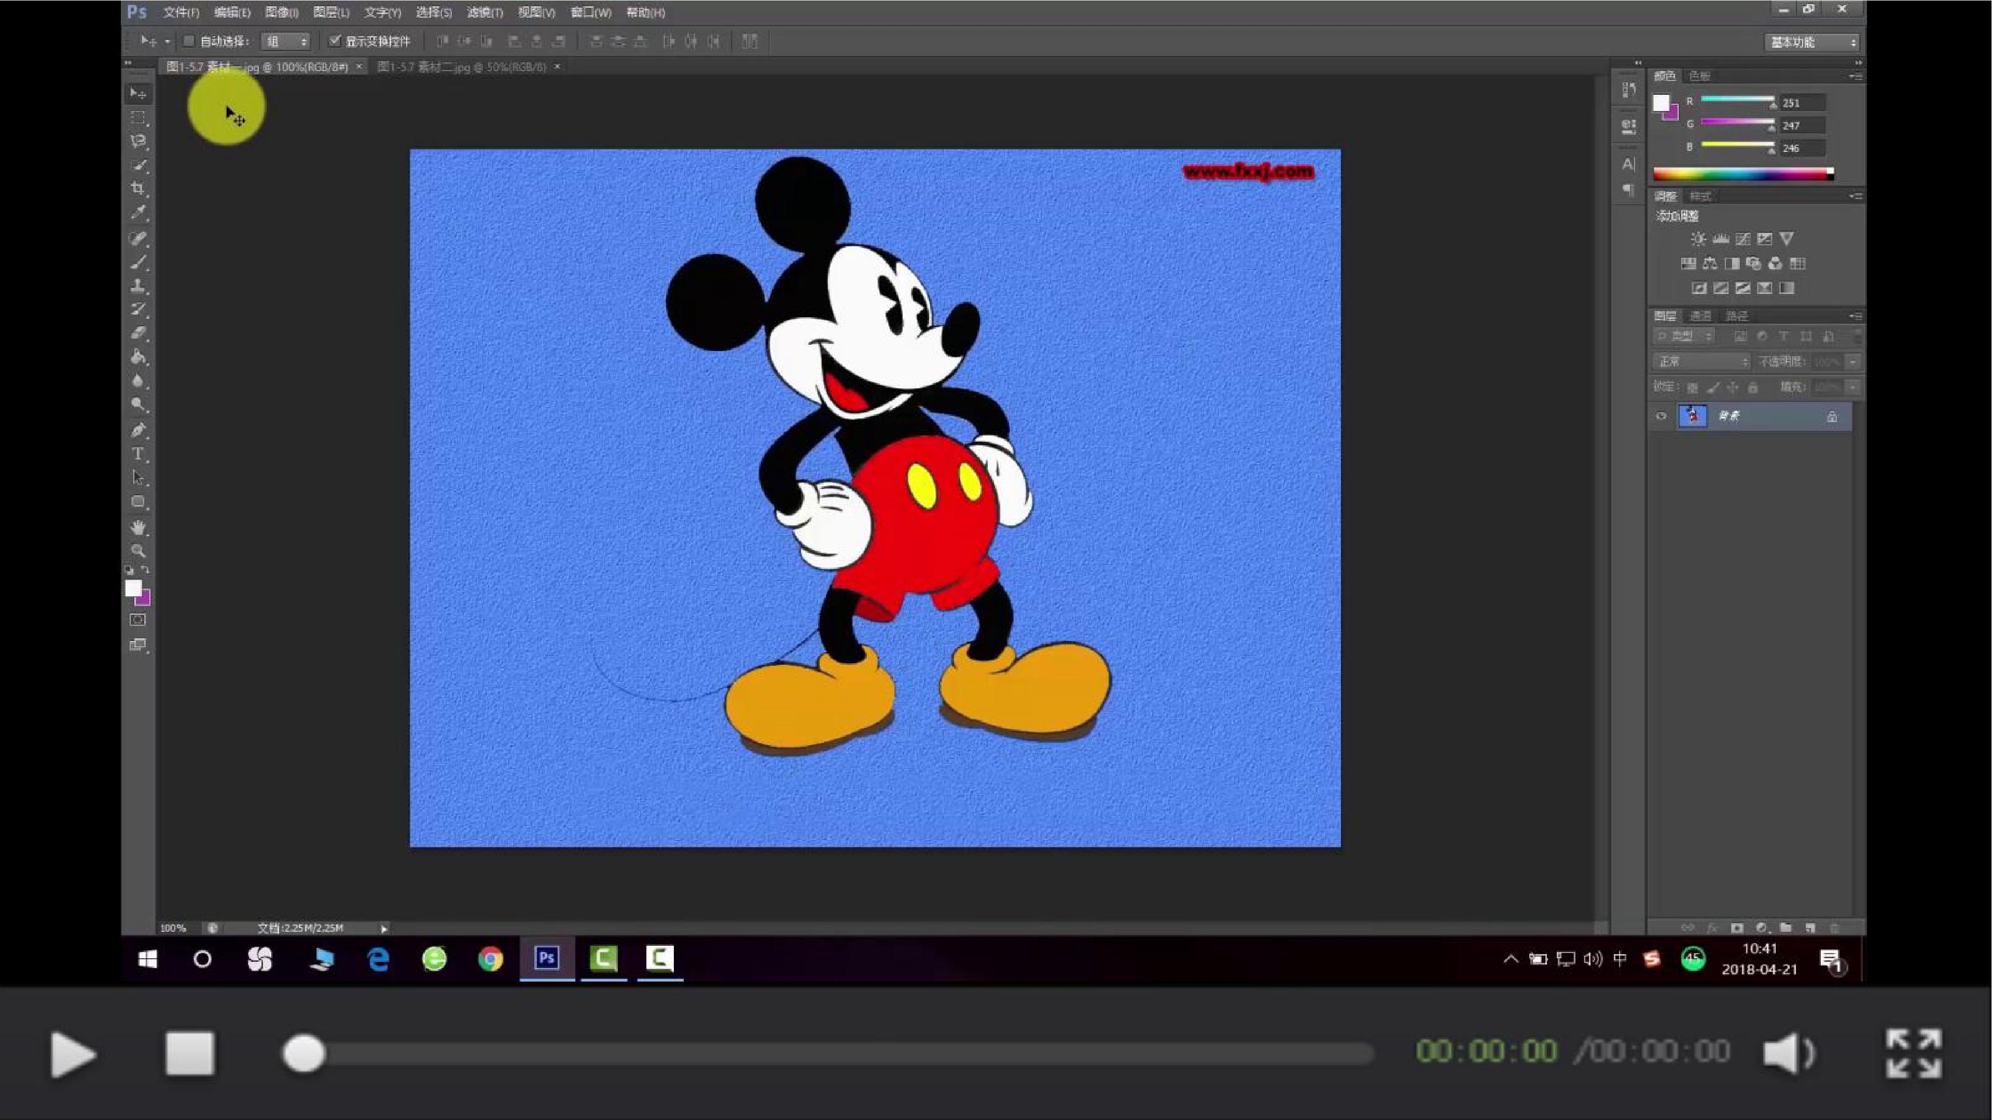Open the Layers panel flyout menu
Image resolution: width=1992 pixels, height=1120 pixels.
(x=1856, y=316)
